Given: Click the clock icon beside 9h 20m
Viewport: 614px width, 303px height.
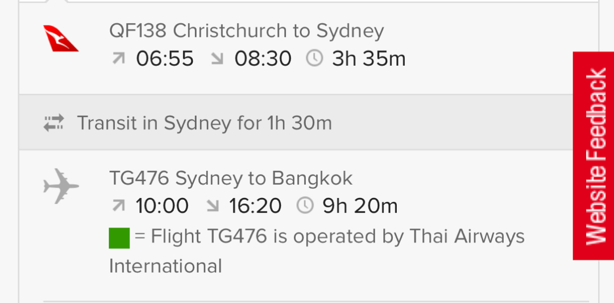Looking at the screenshot, I should click(305, 205).
